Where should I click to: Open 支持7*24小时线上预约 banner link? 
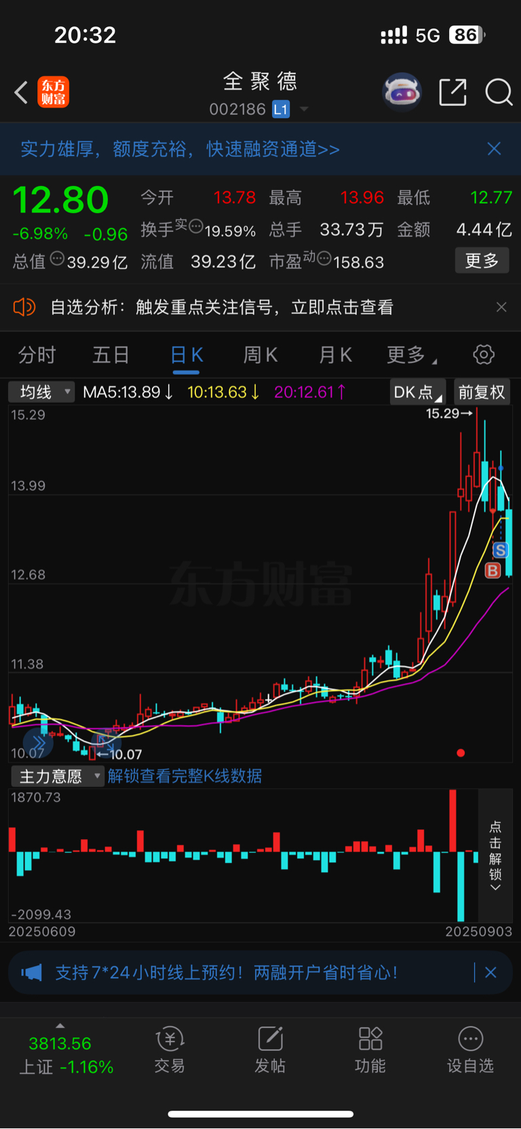[x=226, y=973]
